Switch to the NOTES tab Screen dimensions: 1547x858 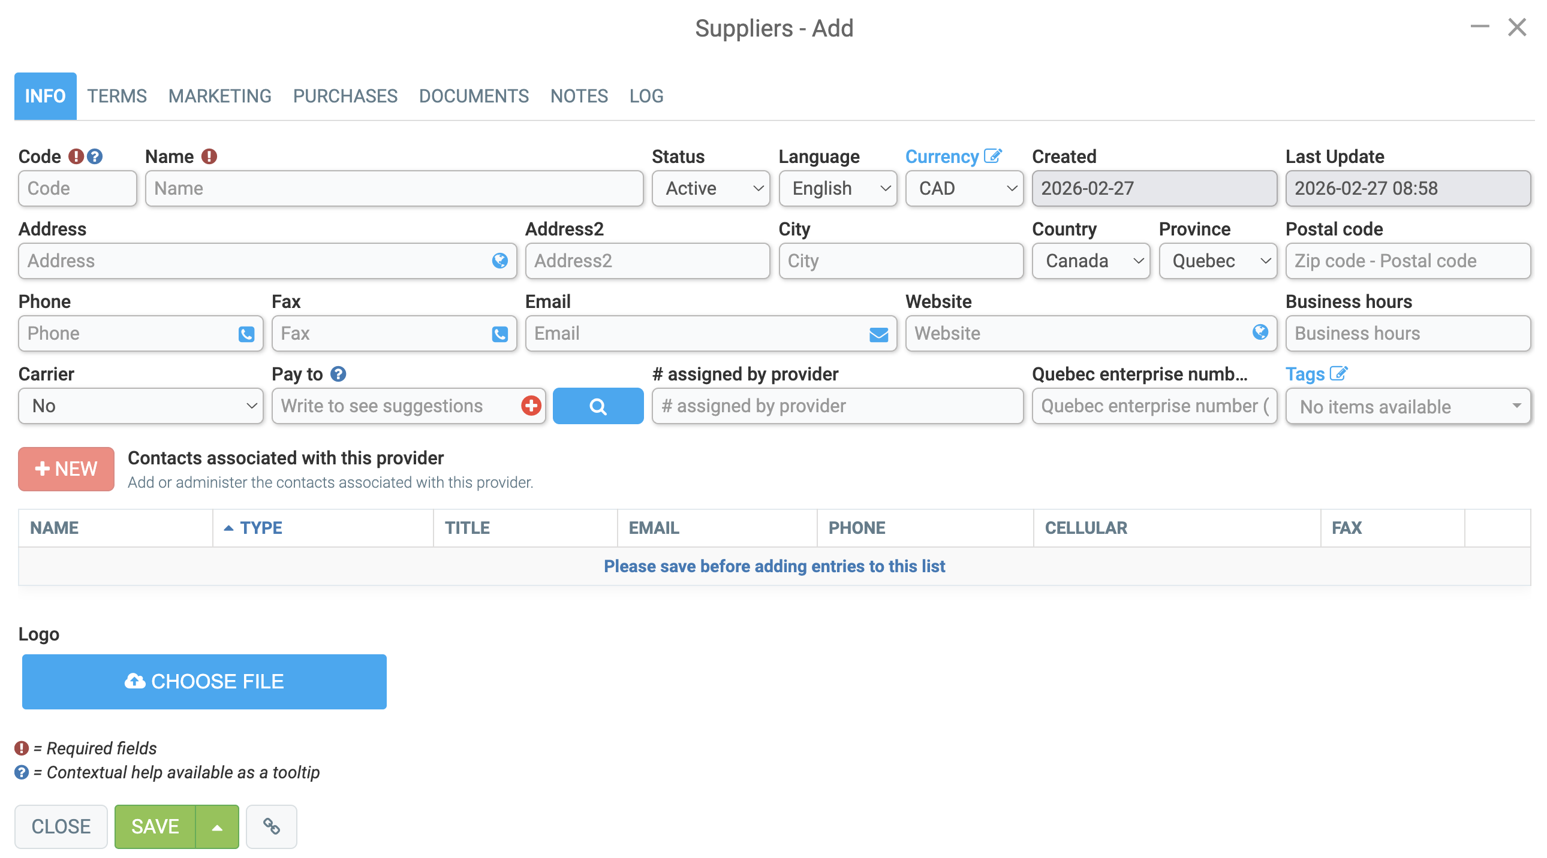pos(579,96)
